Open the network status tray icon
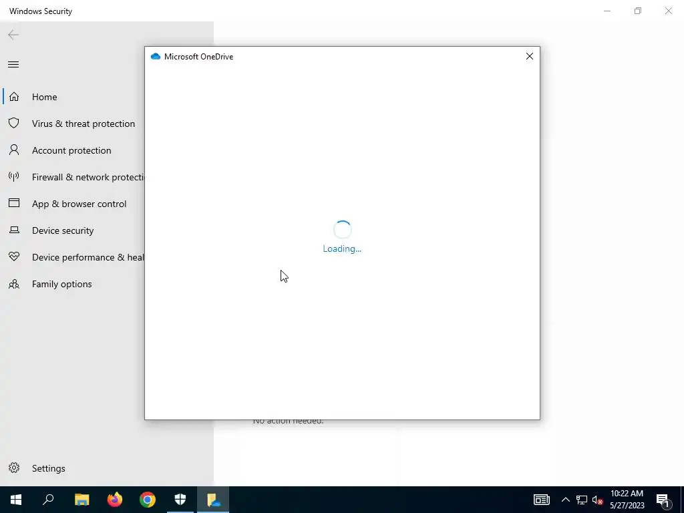This screenshot has width=684, height=513. (x=582, y=500)
